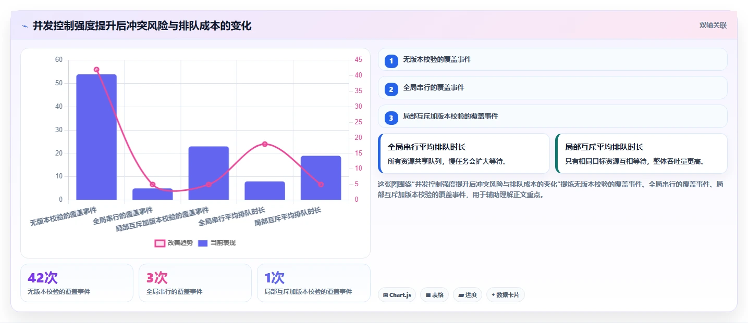Click the bar for 全局串行平均排队时长
The image size is (748, 323).
tap(265, 190)
